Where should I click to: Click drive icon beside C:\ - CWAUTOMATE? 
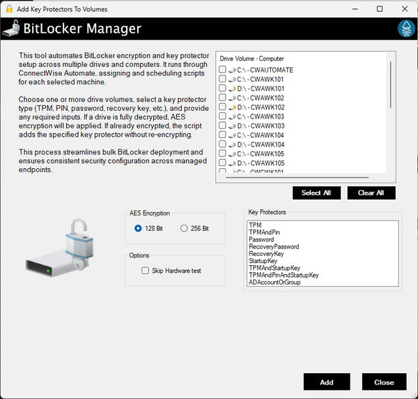click(x=232, y=70)
